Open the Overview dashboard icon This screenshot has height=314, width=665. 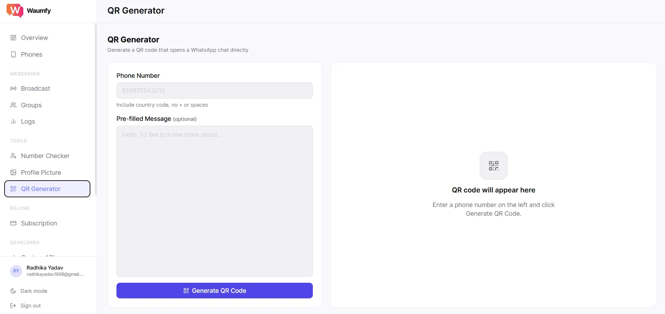(13, 38)
